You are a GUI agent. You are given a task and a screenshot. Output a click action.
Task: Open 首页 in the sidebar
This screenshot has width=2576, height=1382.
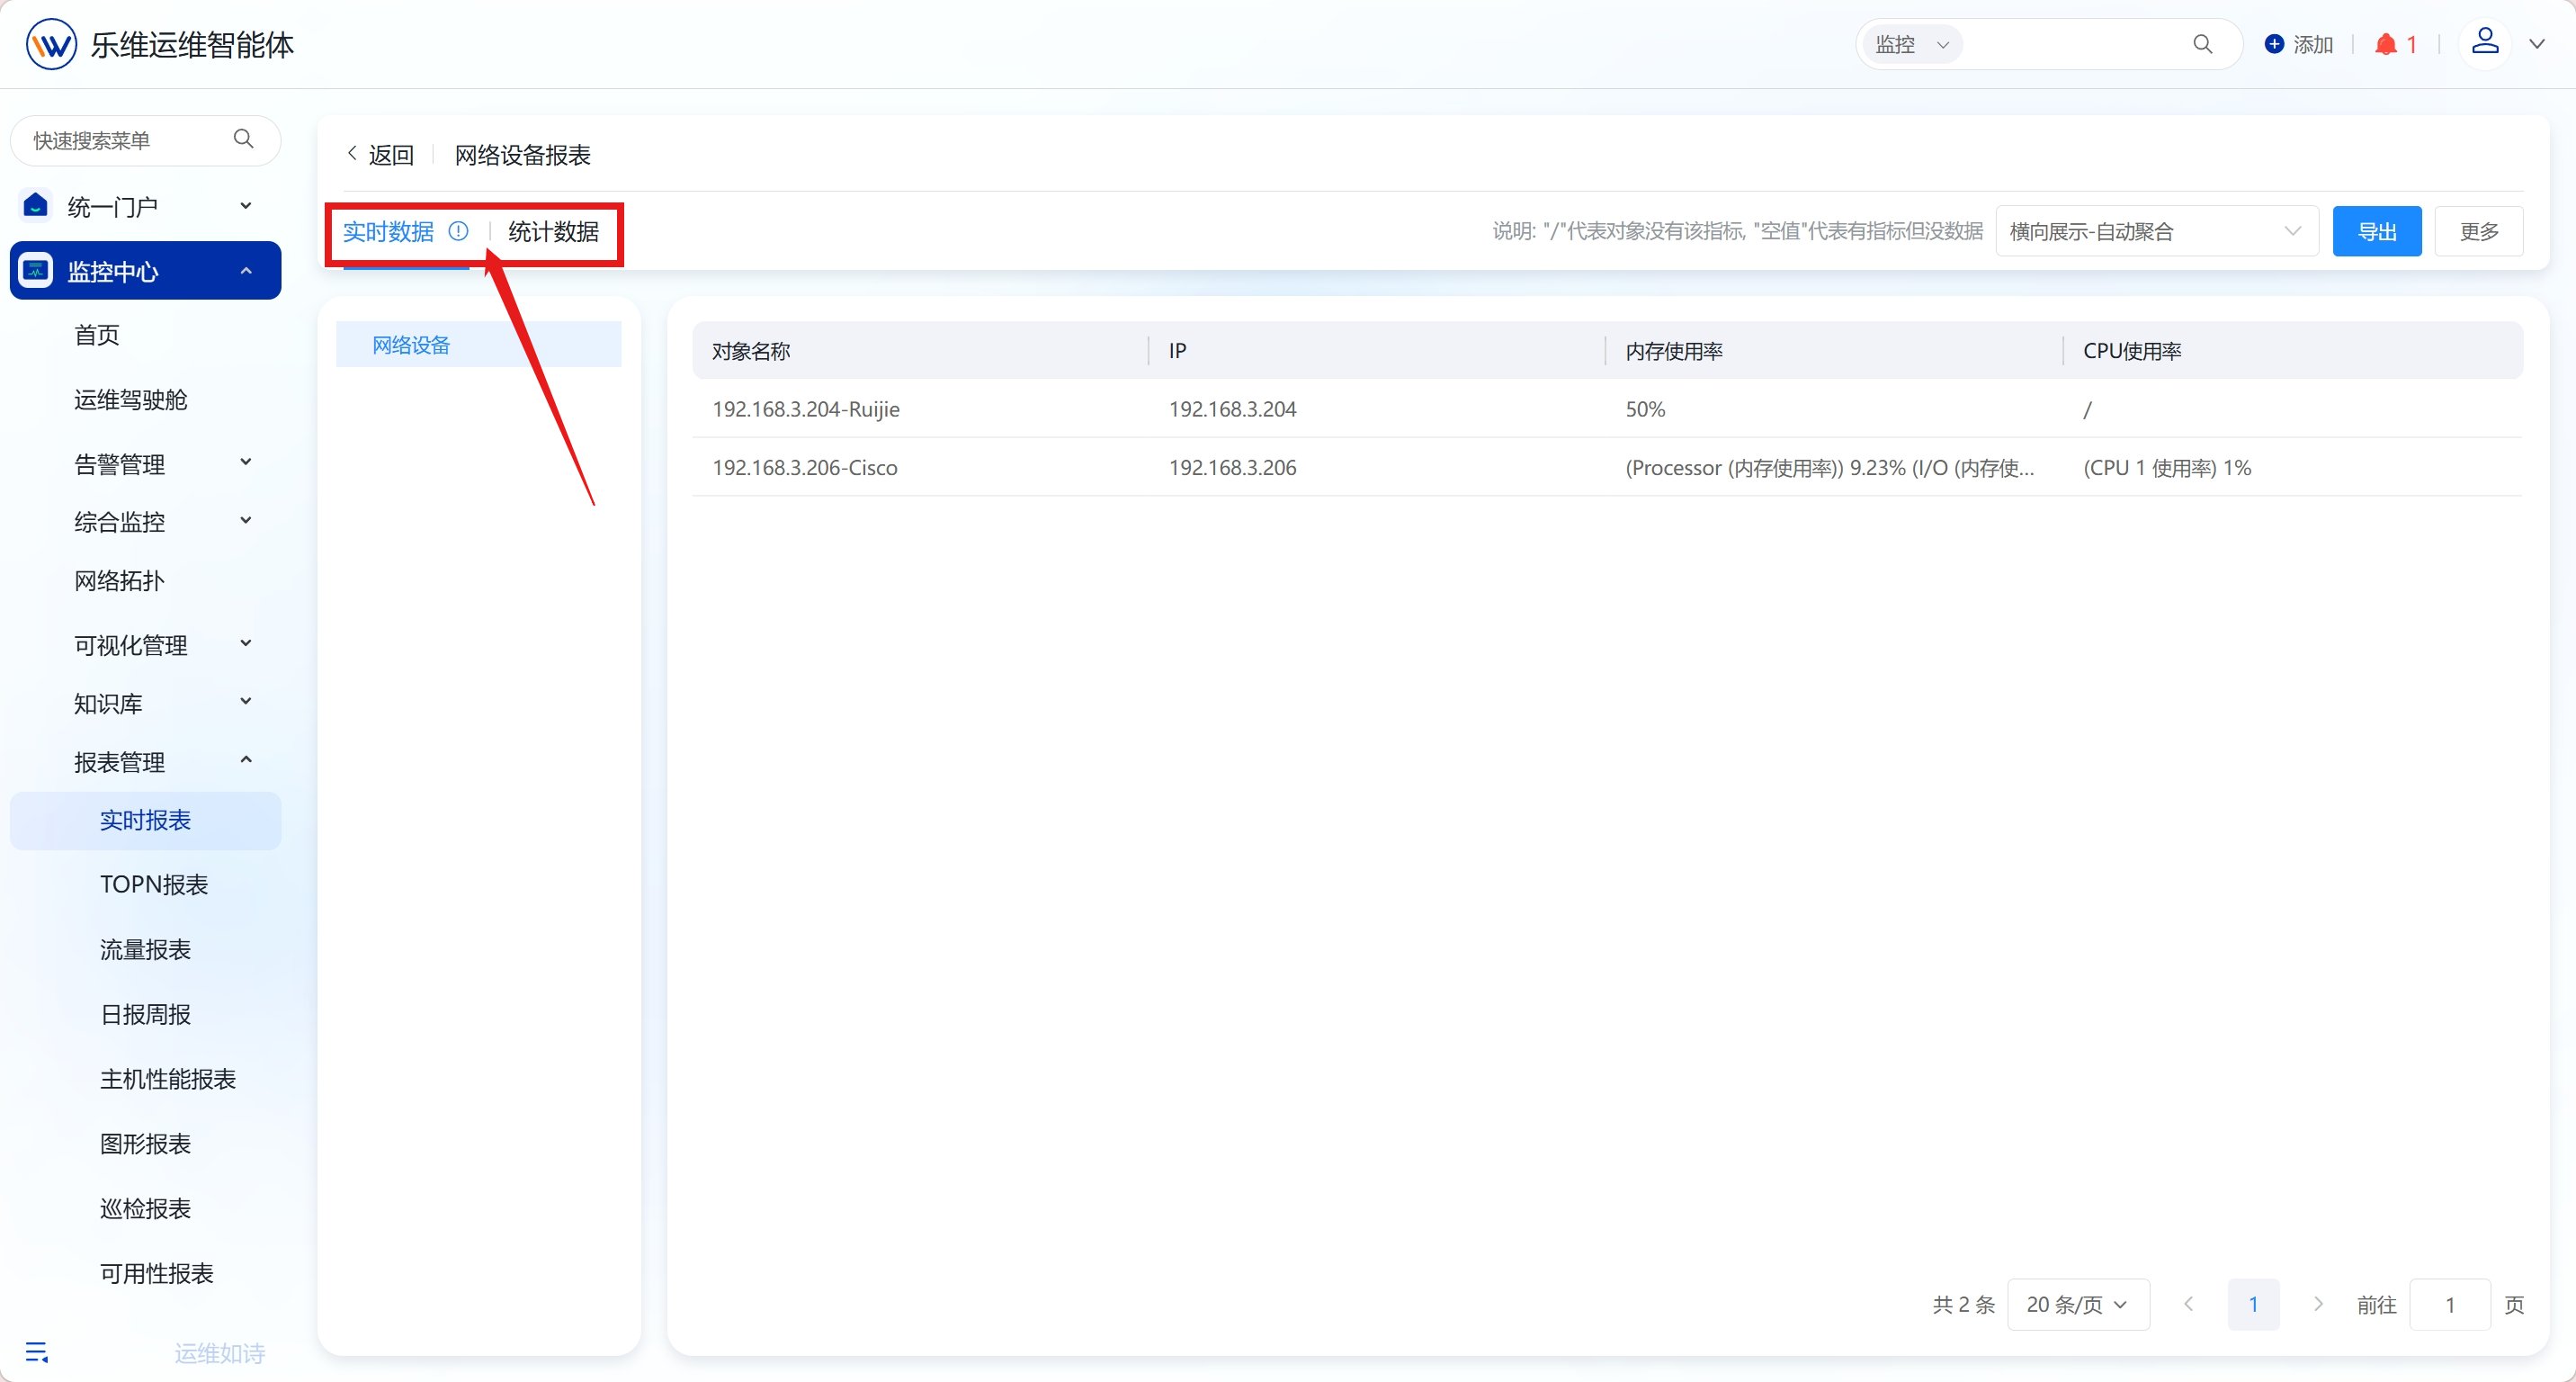coord(97,335)
